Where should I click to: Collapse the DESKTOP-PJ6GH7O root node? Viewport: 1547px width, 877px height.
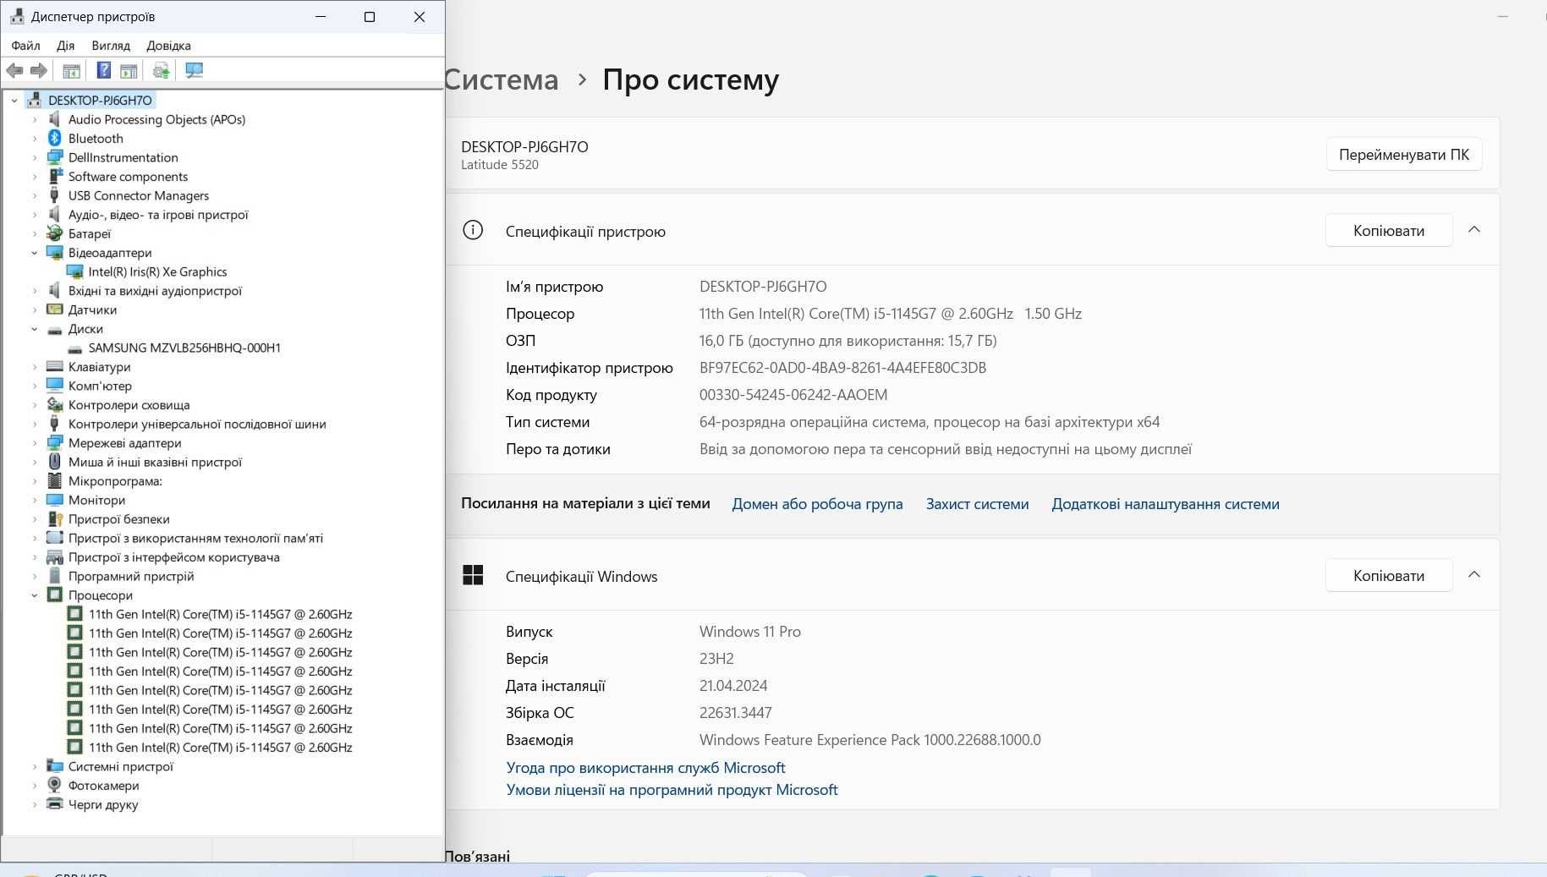pyautogui.click(x=14, y=100)
